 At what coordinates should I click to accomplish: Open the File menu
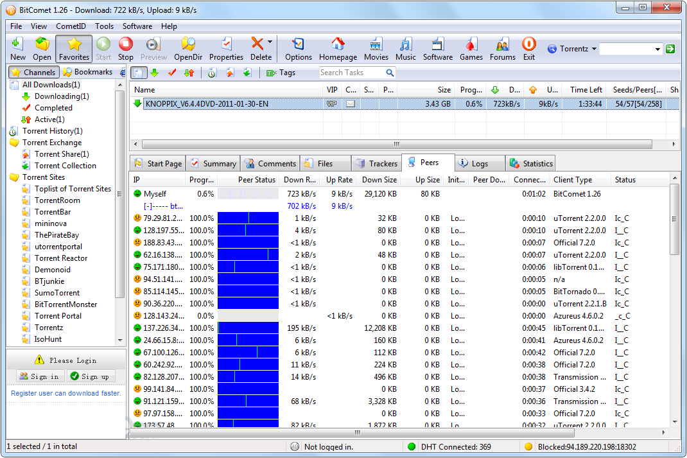(x=16, y=26)
